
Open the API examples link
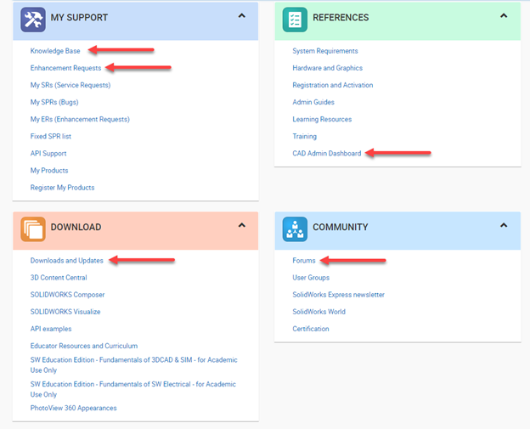tap(51, 329)
